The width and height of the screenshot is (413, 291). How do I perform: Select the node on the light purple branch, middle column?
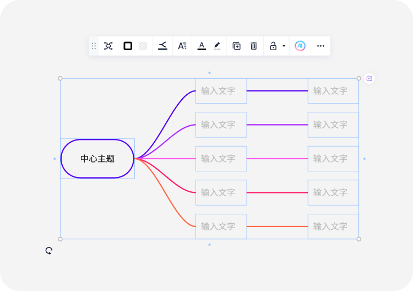pyautogui.click(x=221, y=125)
